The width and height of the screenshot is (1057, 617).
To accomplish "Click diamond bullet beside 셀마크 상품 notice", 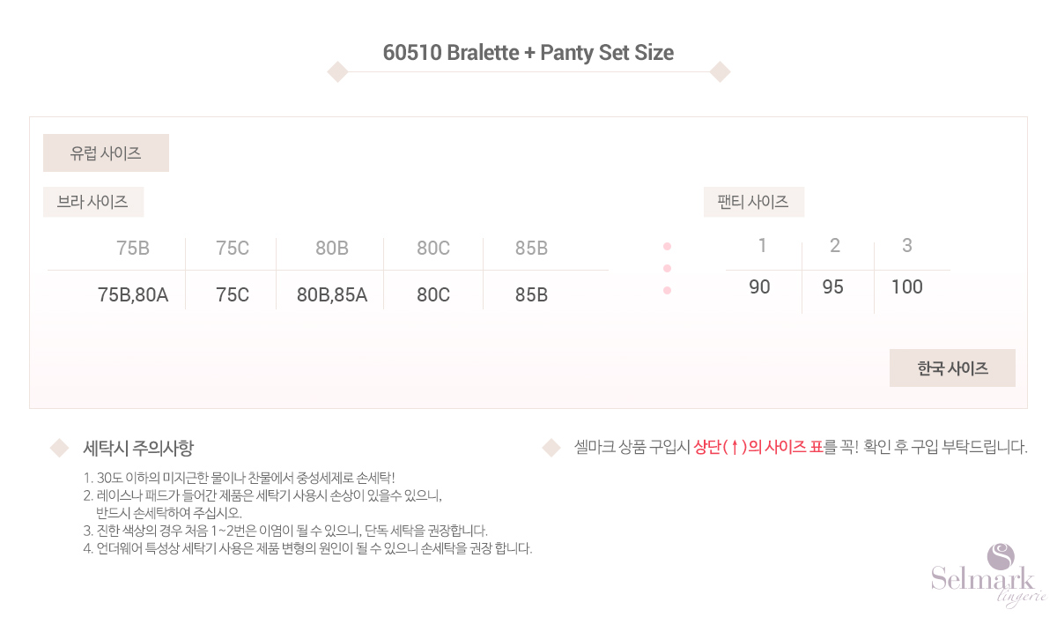I will point(551,448).
